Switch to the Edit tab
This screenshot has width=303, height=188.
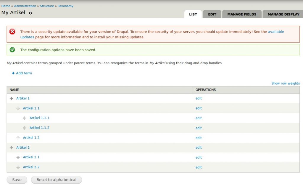point(212,14)
